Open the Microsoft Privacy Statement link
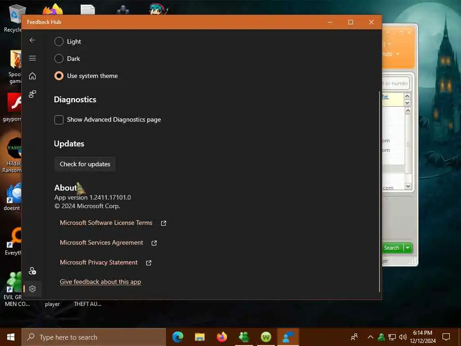This screenshot has height=346, width=461. [x=99, y=262]
